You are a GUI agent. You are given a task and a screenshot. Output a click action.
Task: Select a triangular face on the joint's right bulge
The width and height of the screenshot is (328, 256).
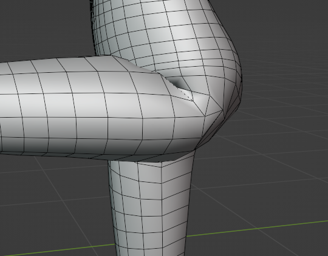(x=216, y=104)
